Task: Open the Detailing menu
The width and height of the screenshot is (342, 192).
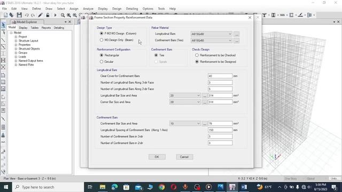Action: click(132, 9)
